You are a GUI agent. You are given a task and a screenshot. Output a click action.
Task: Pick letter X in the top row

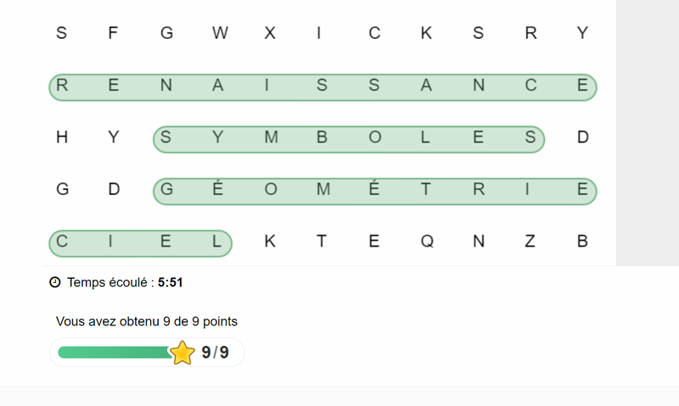tap(270, 34)
